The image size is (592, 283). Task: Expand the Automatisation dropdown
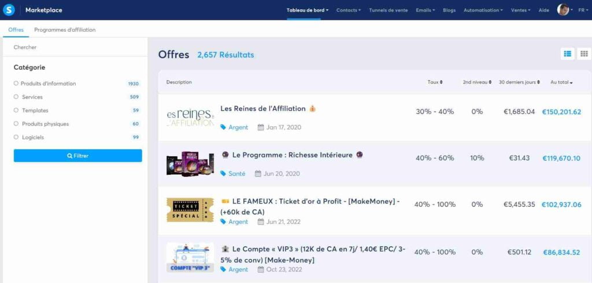pyautogui.click(x=483, y=10)
